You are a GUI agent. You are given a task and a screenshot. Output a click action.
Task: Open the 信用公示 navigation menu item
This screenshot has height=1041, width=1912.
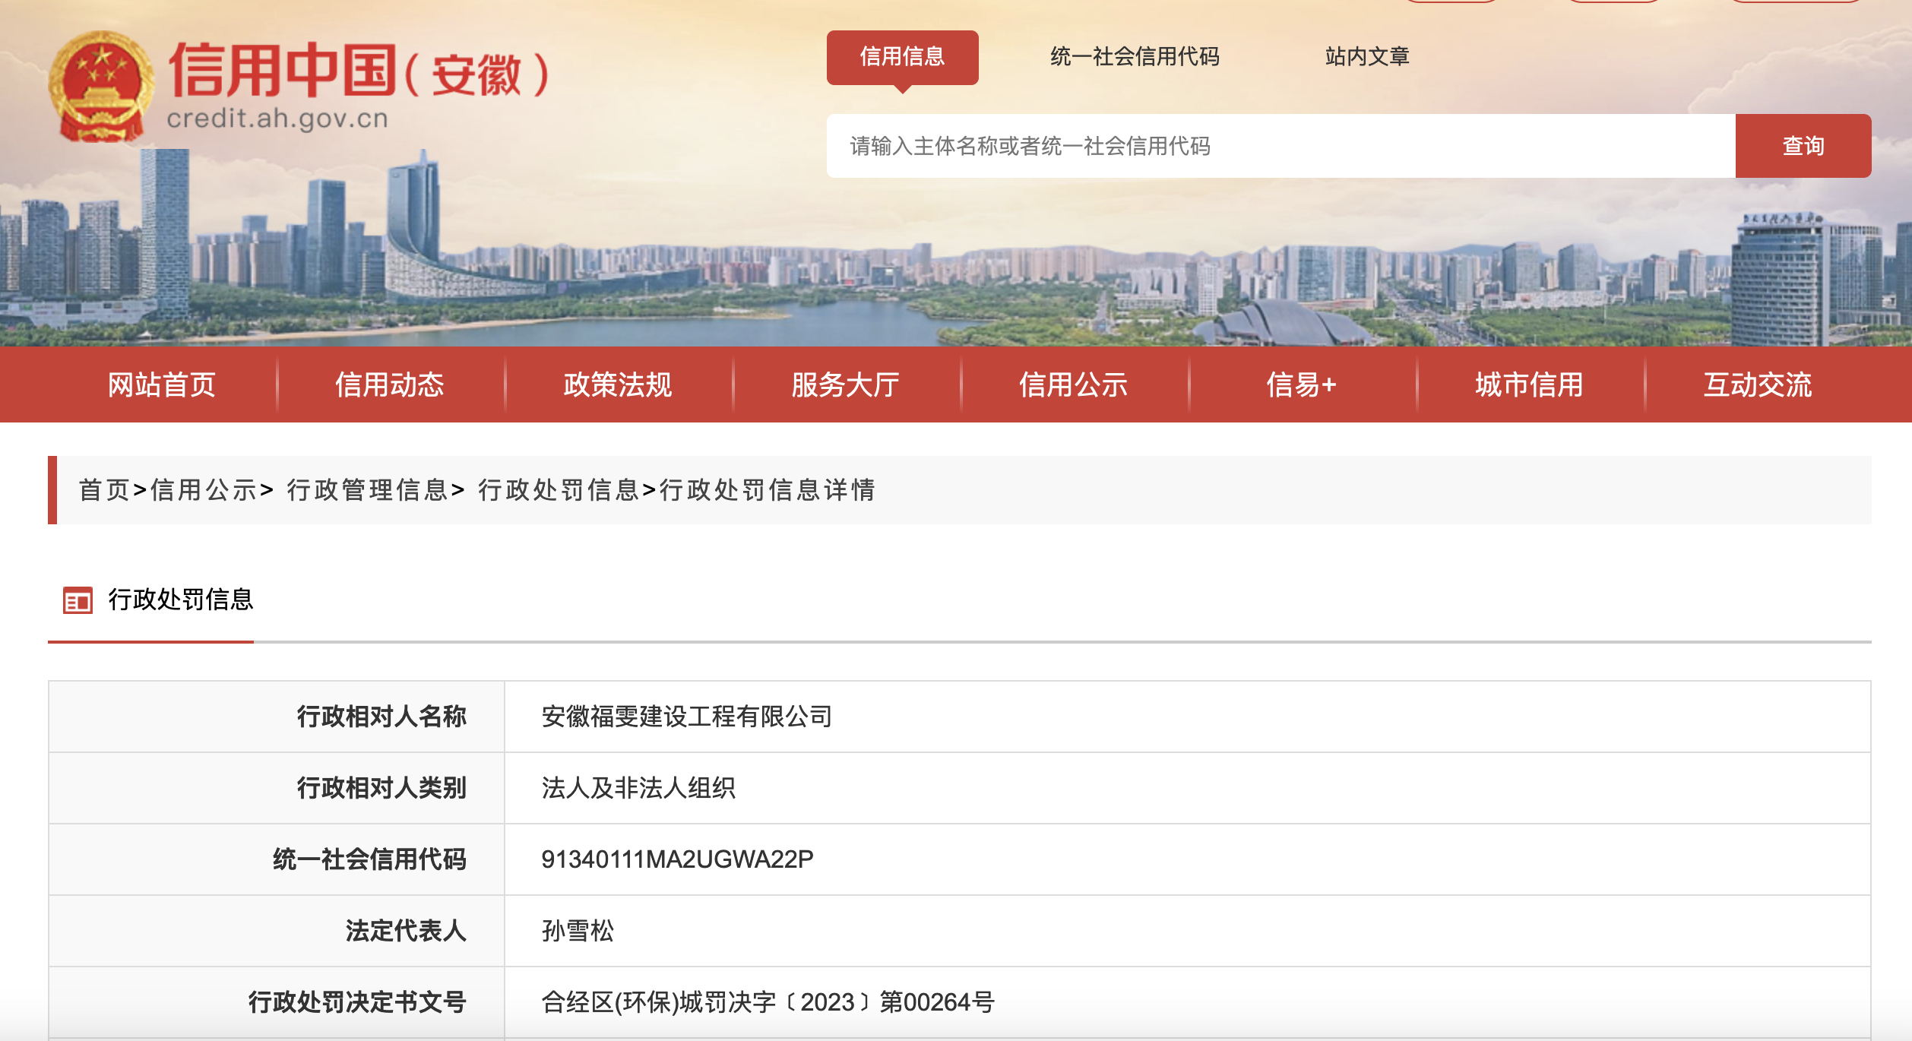click(1073, 386)
